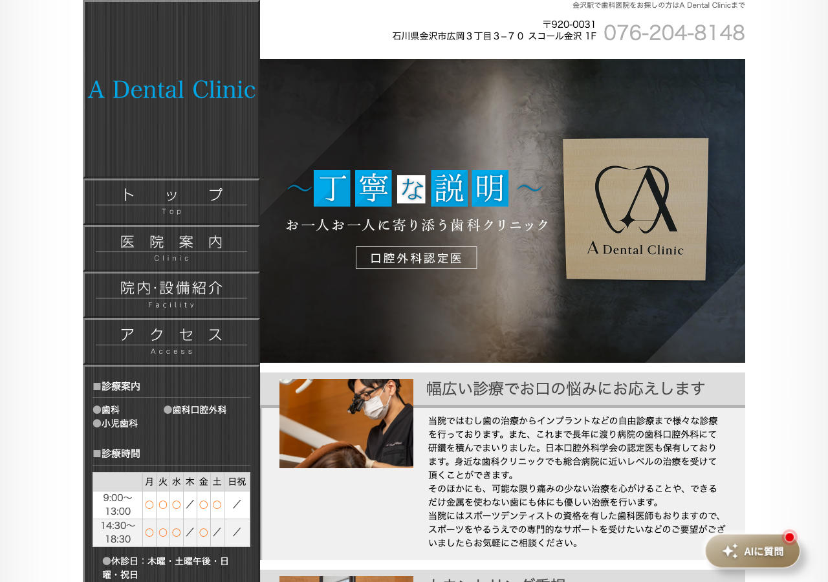This screenshot has height=582, width=828.
Task: Click the Saturday circle in morning row
Action: click(217, 504)
